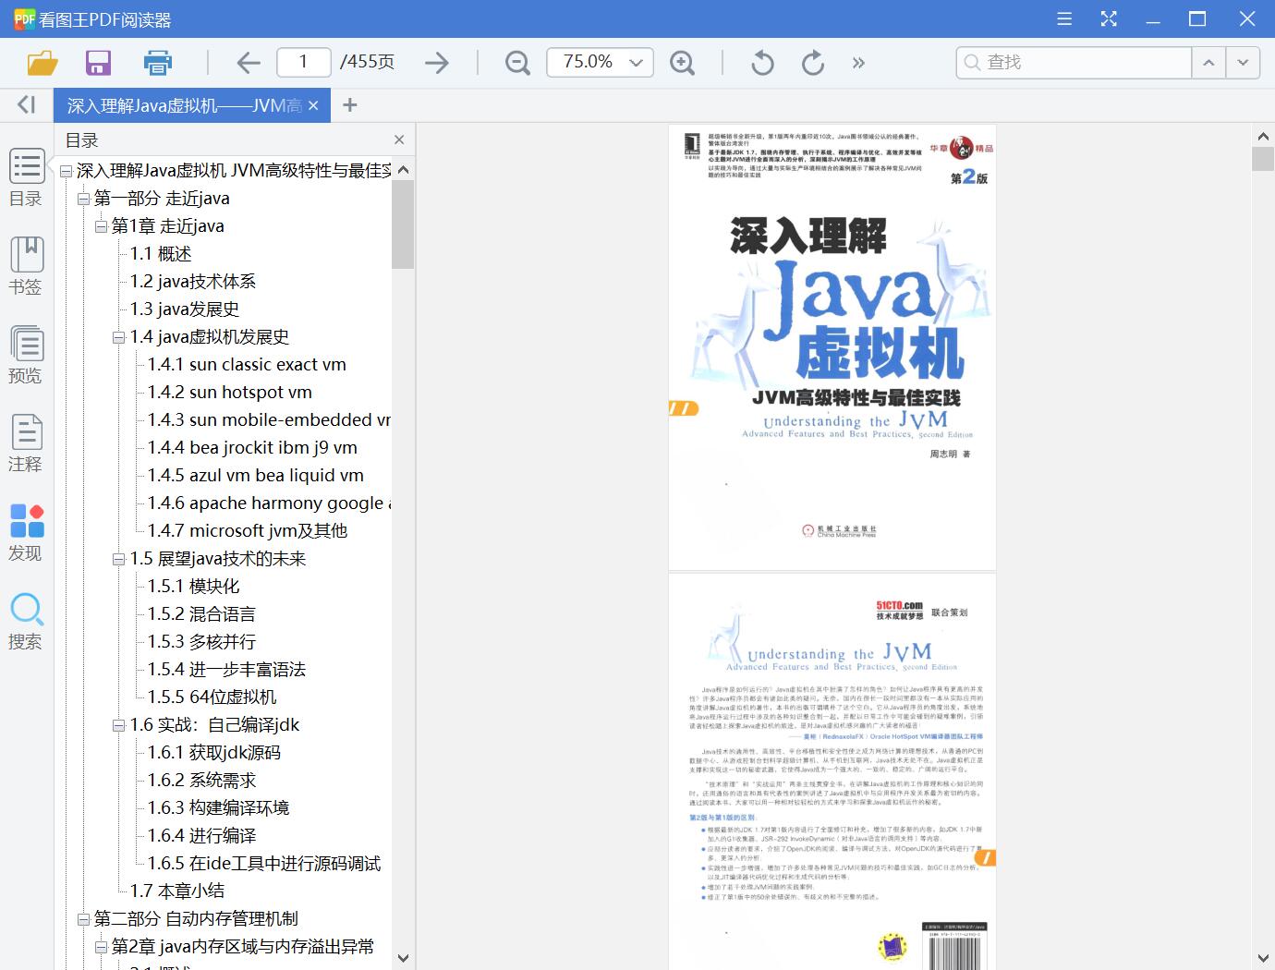Jump to 1.6.5 在ide工具中进行源码调试

pyautogui.click(x=264, y=863)
